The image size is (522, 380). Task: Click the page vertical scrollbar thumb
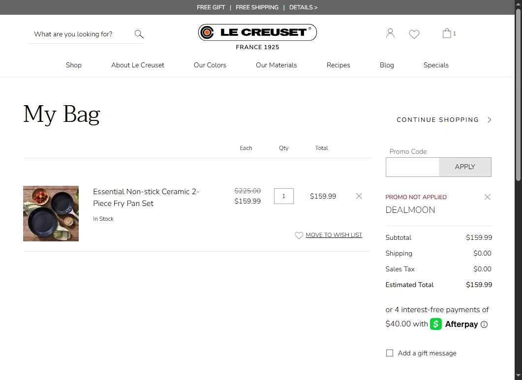coord(519,95)
